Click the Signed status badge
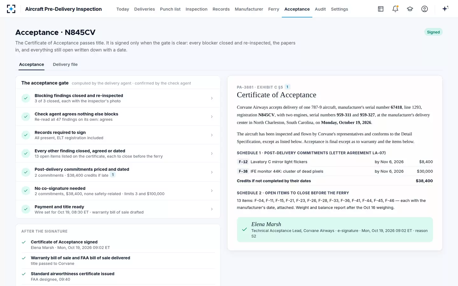Image resolution: width=458 pixels, height=286 pixels. tap(433, 32)
